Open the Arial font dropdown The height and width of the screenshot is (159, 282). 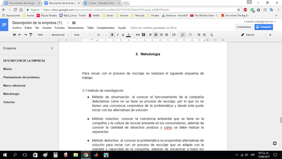tap(82, 35)
